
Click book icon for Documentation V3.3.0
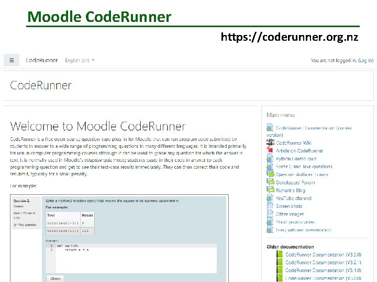(280, 254)
